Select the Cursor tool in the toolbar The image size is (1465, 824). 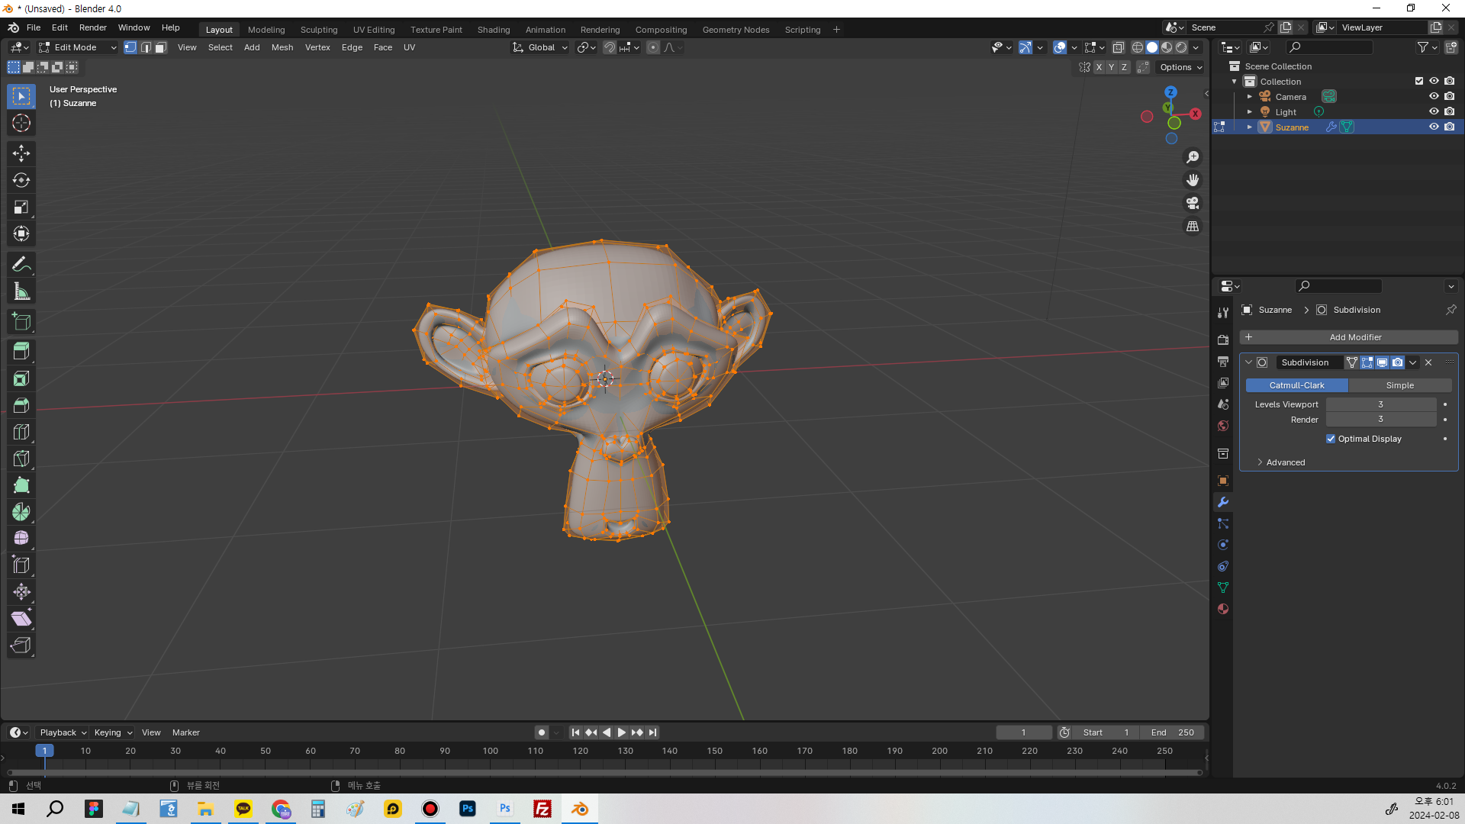[21, 123]
